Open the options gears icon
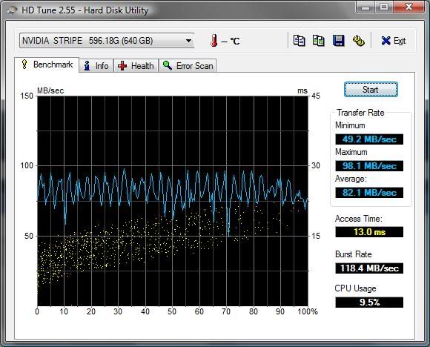 coord(358,41)
